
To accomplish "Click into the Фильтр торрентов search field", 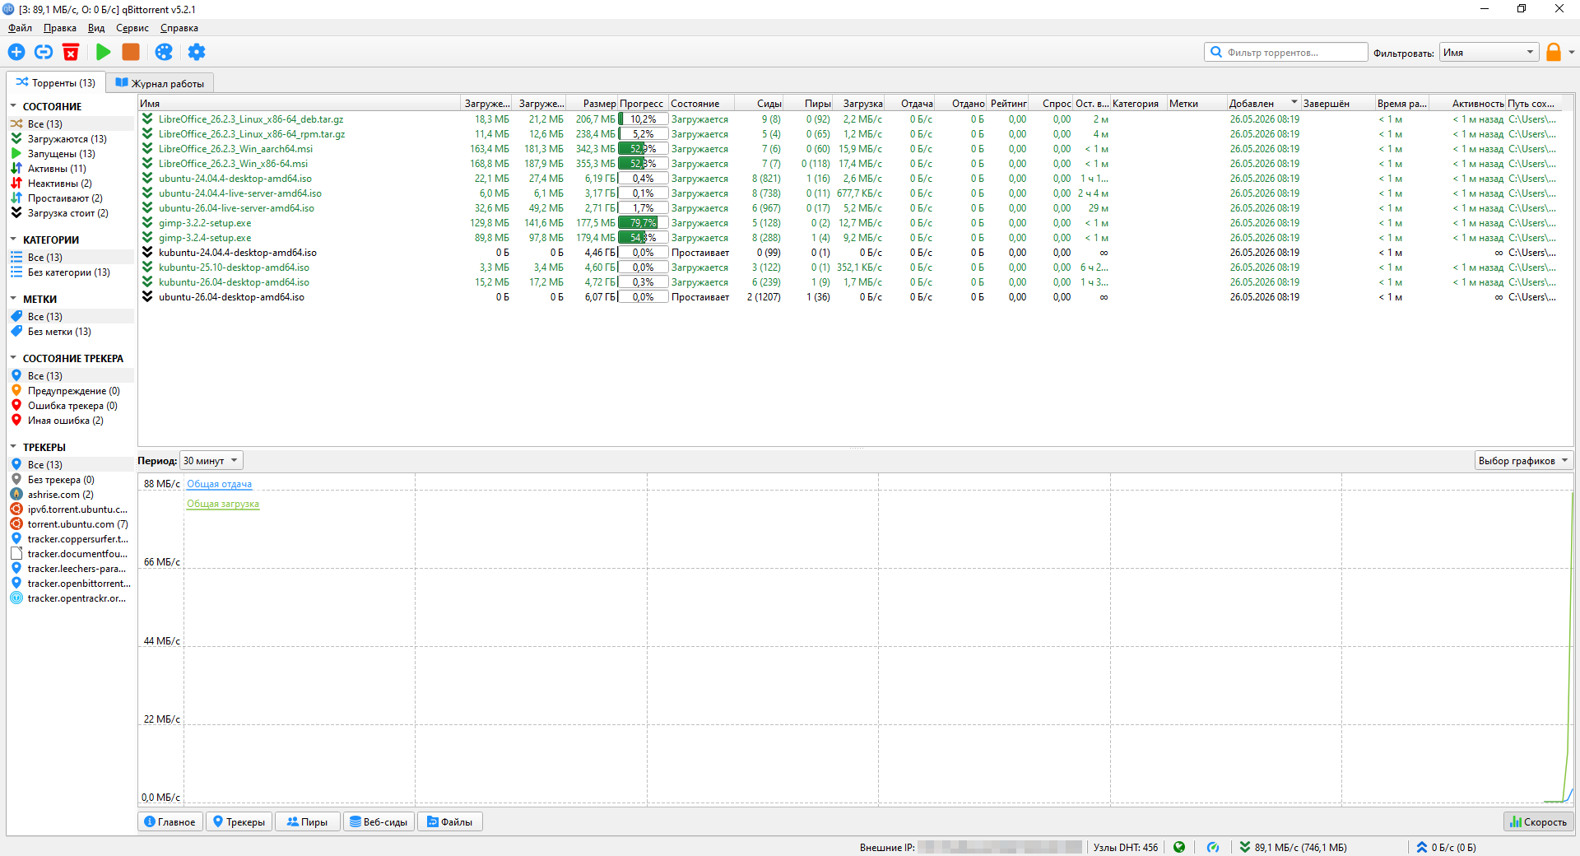I will tap(1285, 52).
